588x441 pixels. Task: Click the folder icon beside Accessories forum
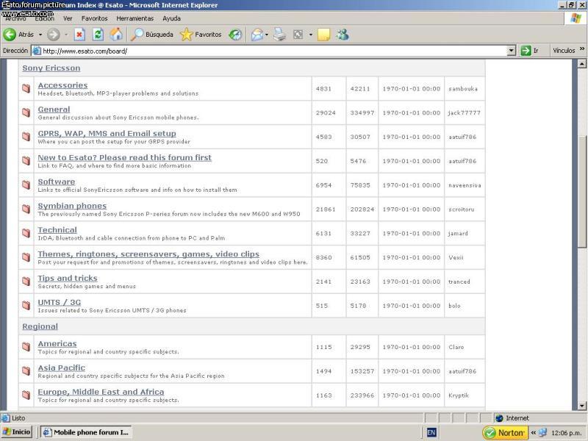[x=26, y=88]
